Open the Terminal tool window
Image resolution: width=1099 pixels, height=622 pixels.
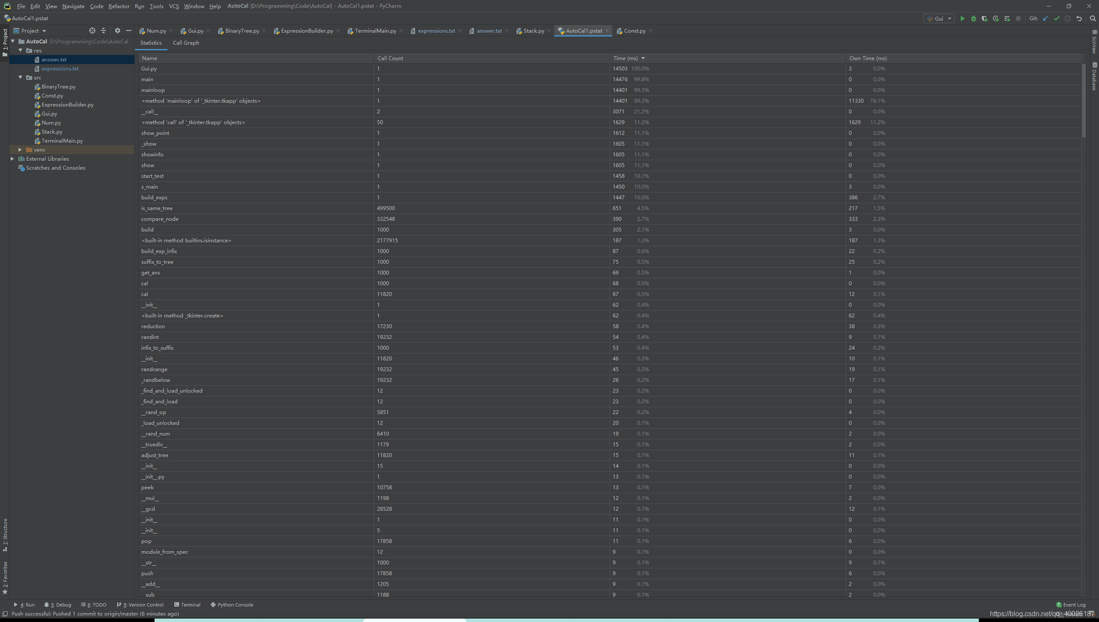188,605
